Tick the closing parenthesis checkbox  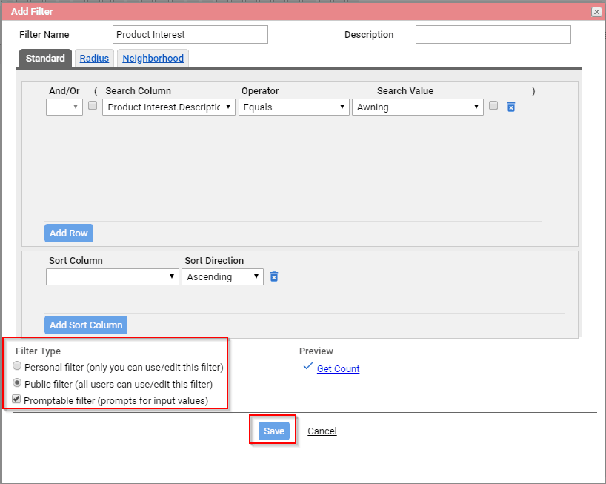493,105
